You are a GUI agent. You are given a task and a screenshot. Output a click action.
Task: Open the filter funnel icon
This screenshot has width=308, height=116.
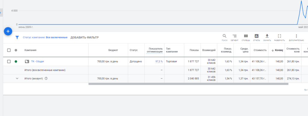tap(17, 37)
